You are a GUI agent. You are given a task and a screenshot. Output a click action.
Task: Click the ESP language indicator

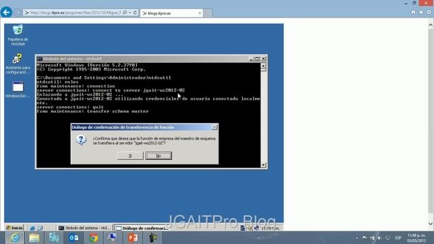(x=398, y=238)
